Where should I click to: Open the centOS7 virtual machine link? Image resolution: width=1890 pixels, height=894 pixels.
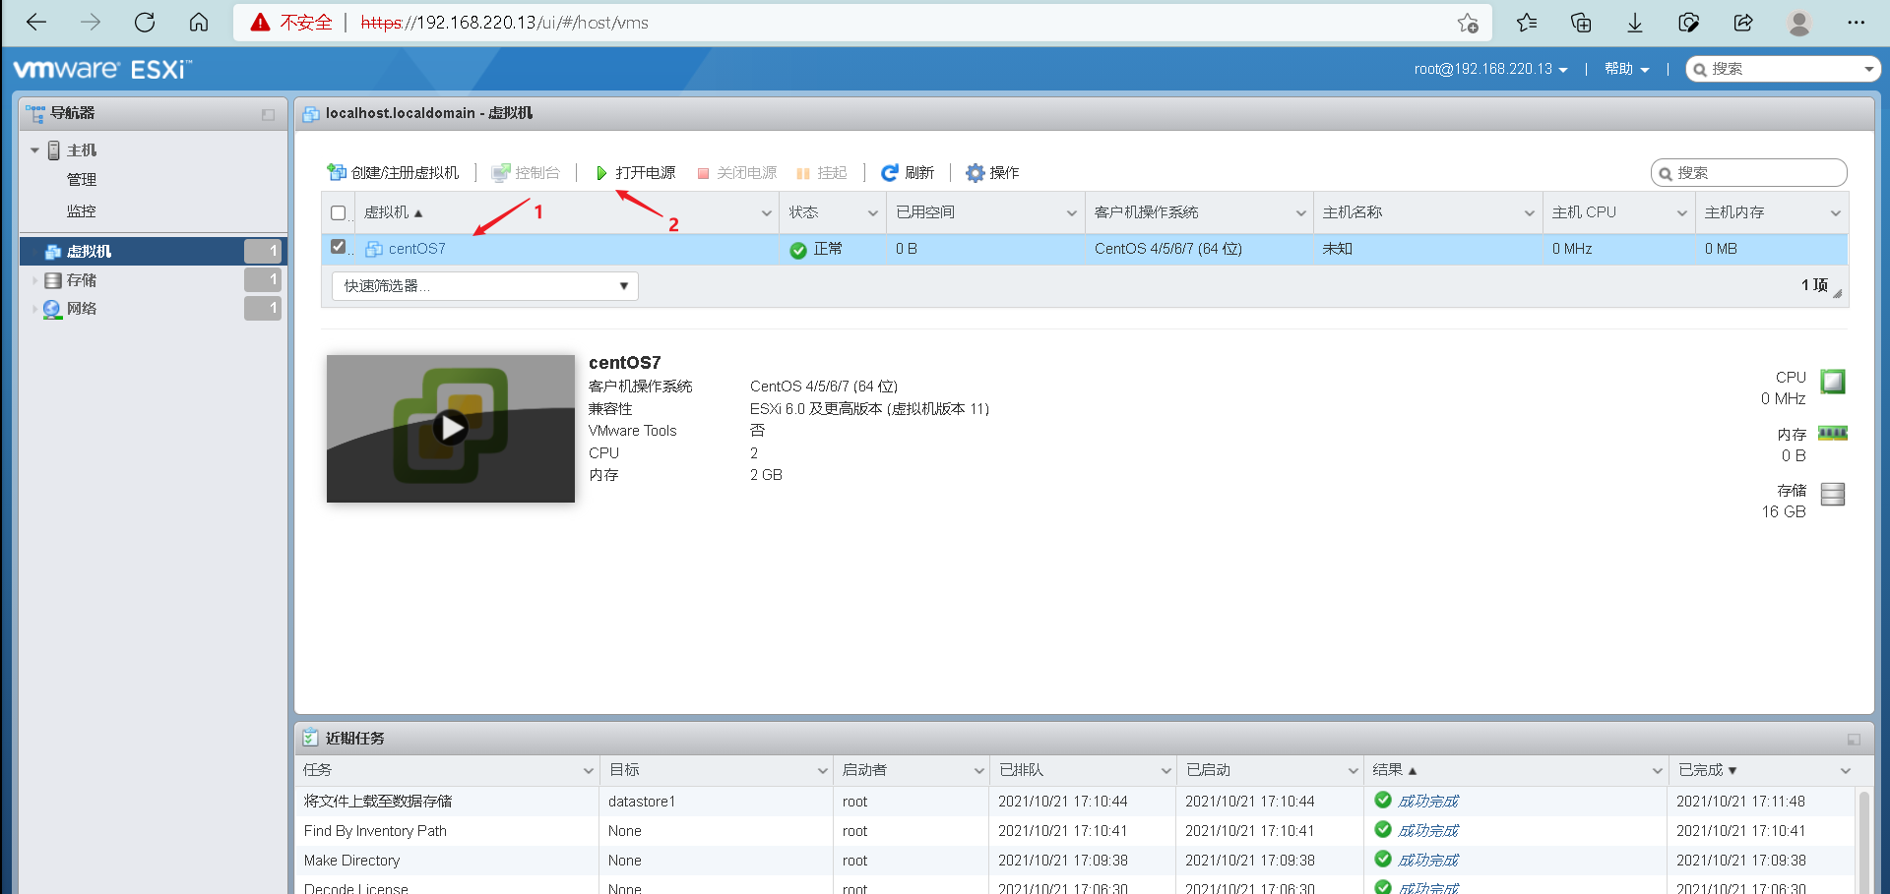(x=416, y=249)
